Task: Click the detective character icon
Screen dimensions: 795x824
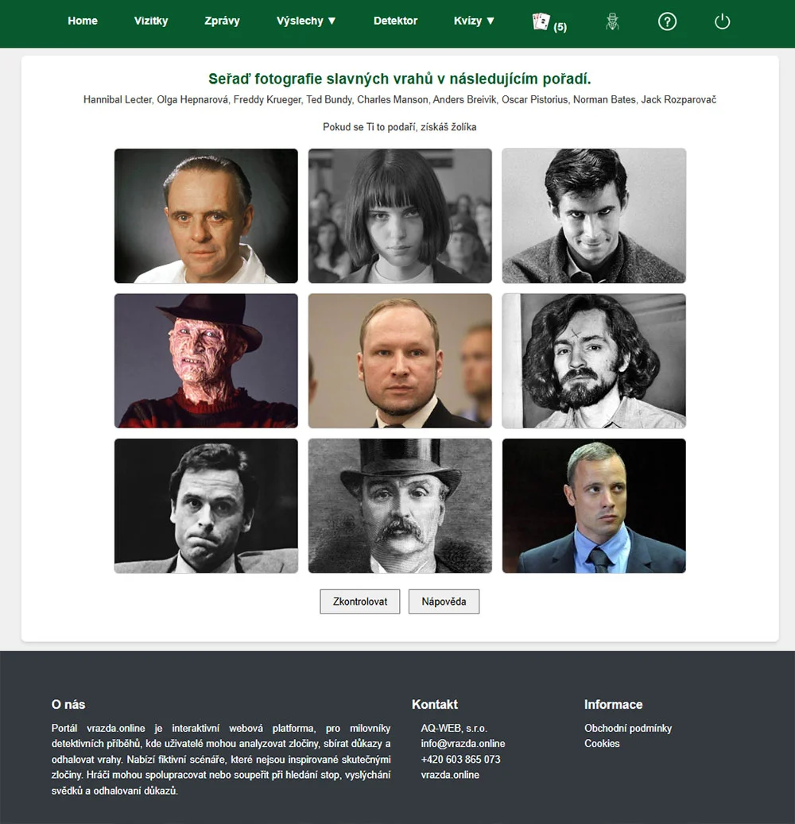Action: click(x=612, y=21)
